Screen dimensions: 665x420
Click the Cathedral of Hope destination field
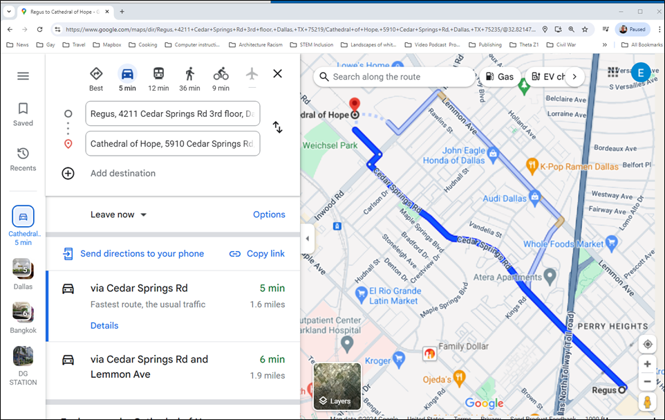173,143
